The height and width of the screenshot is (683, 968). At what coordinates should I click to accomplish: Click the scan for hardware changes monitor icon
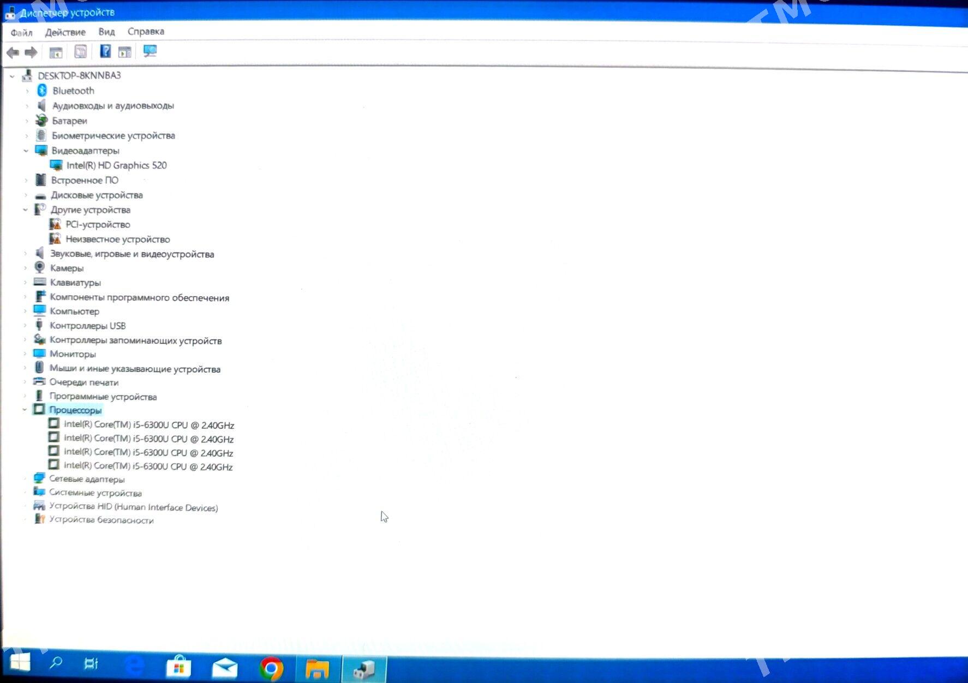(150, 51)
